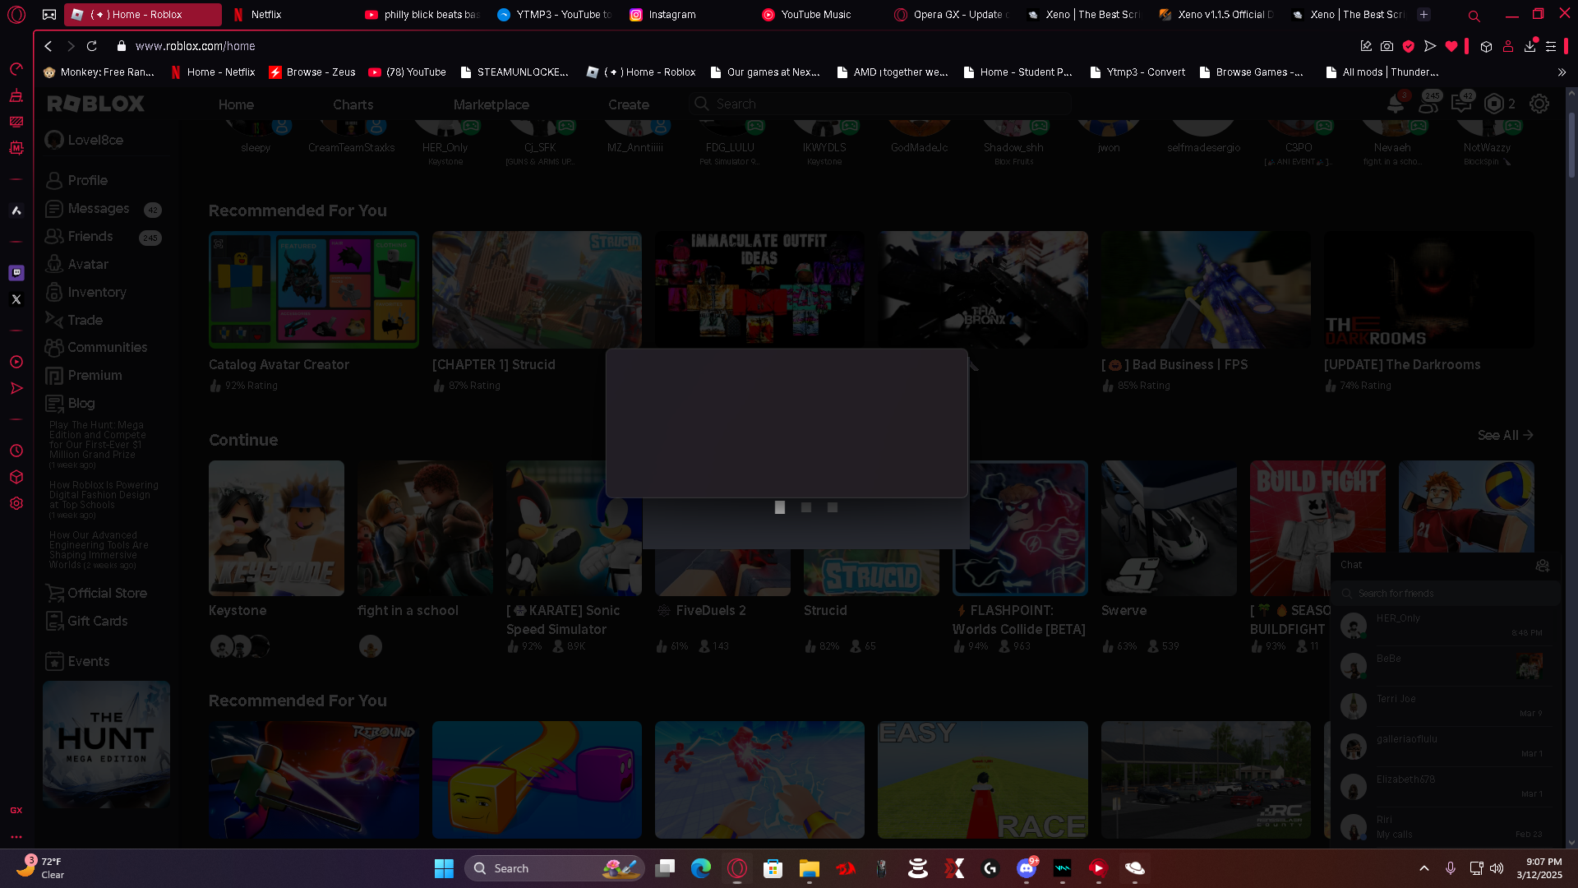Viewport: 1578px width, 888px height.
Task: Open Charts in Roblox top navigation
Action: [x=353, y=104]
